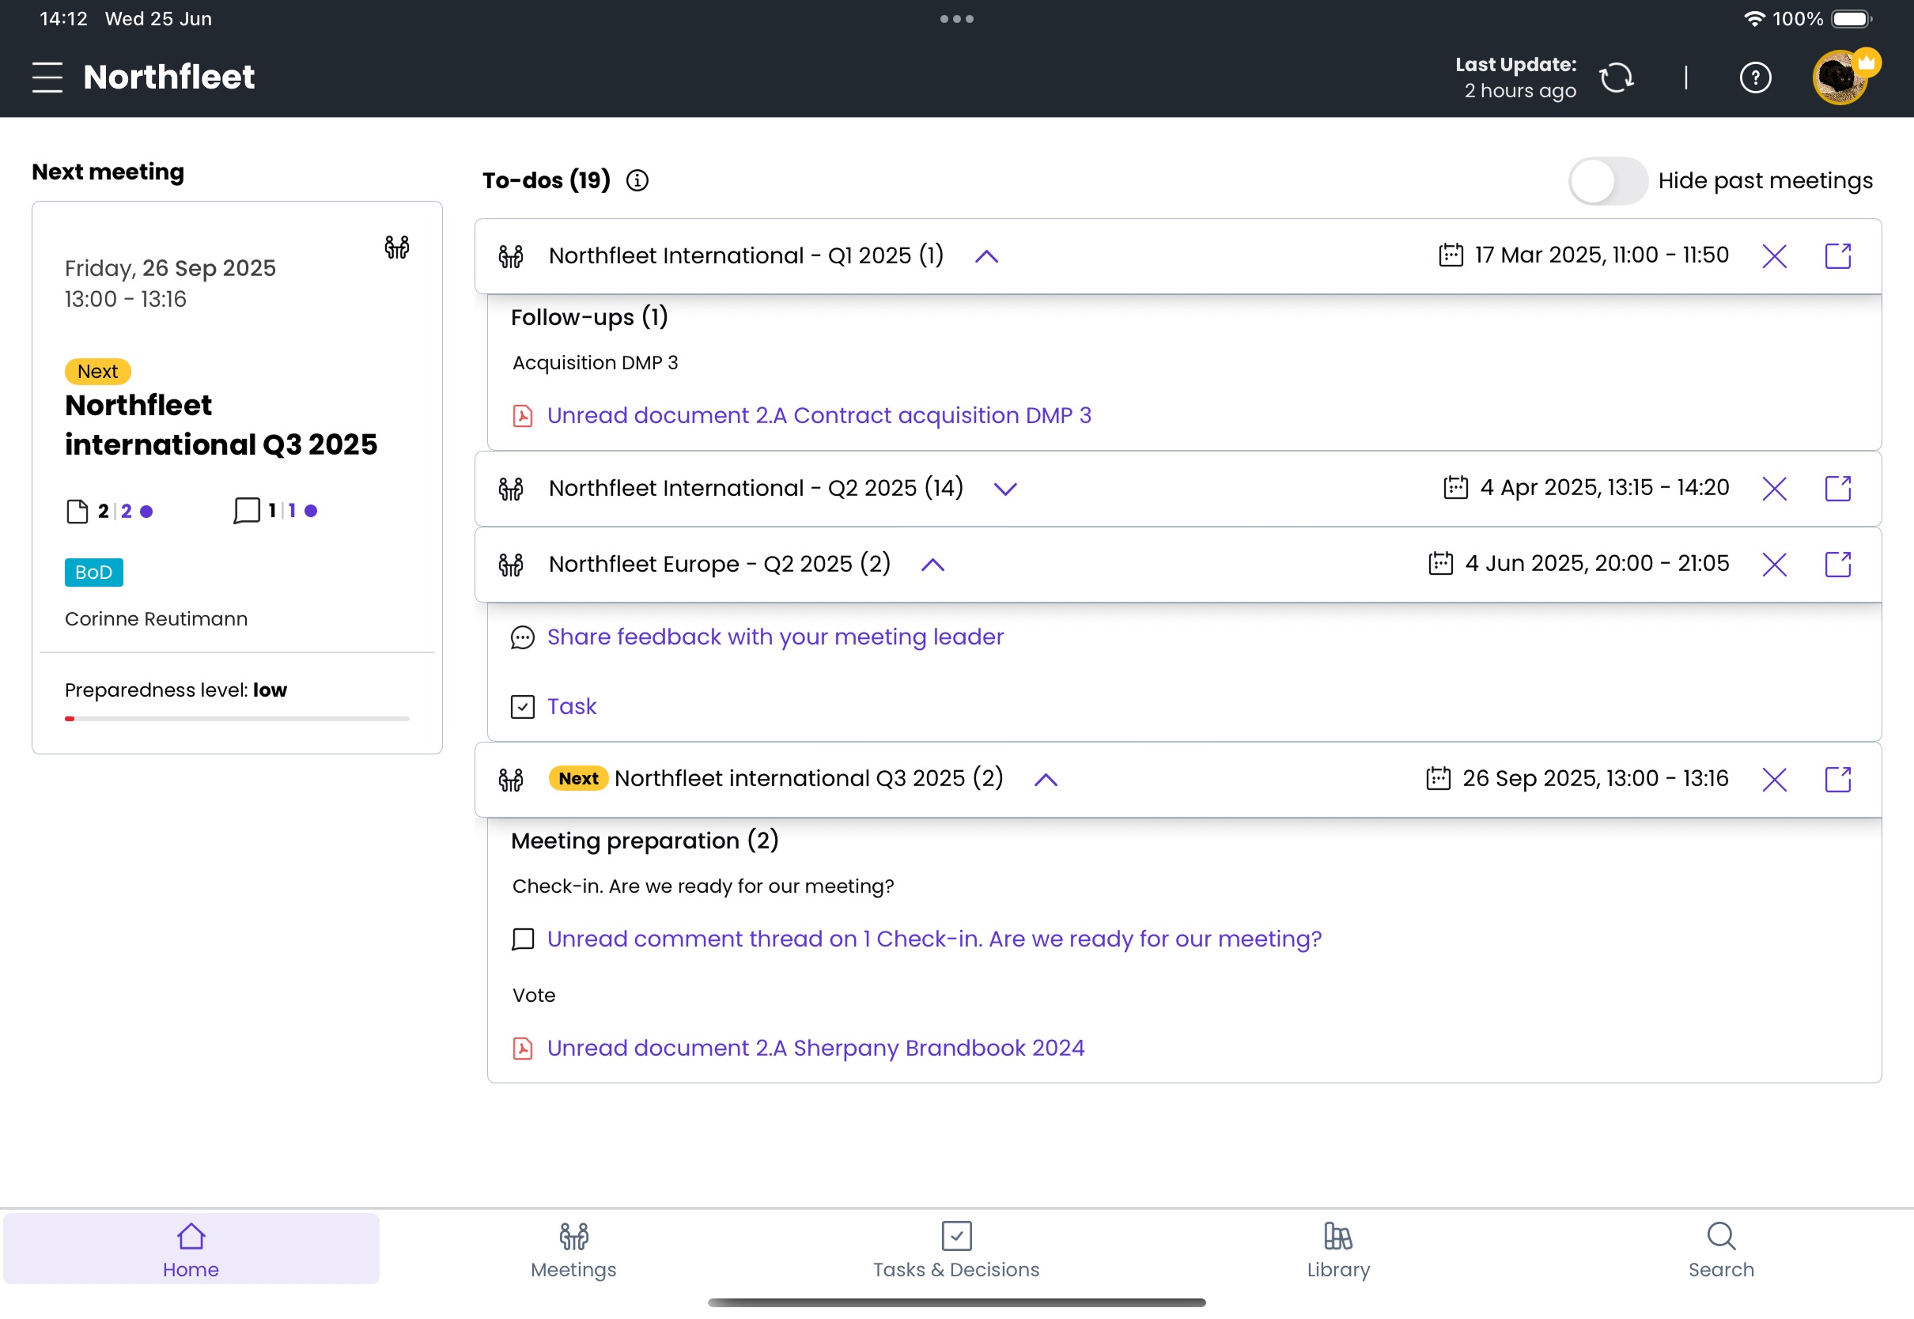This screenshot has width=1914, height=1319.
Task: Click comments count icon in next meeting card
Action: pos(246,511)
